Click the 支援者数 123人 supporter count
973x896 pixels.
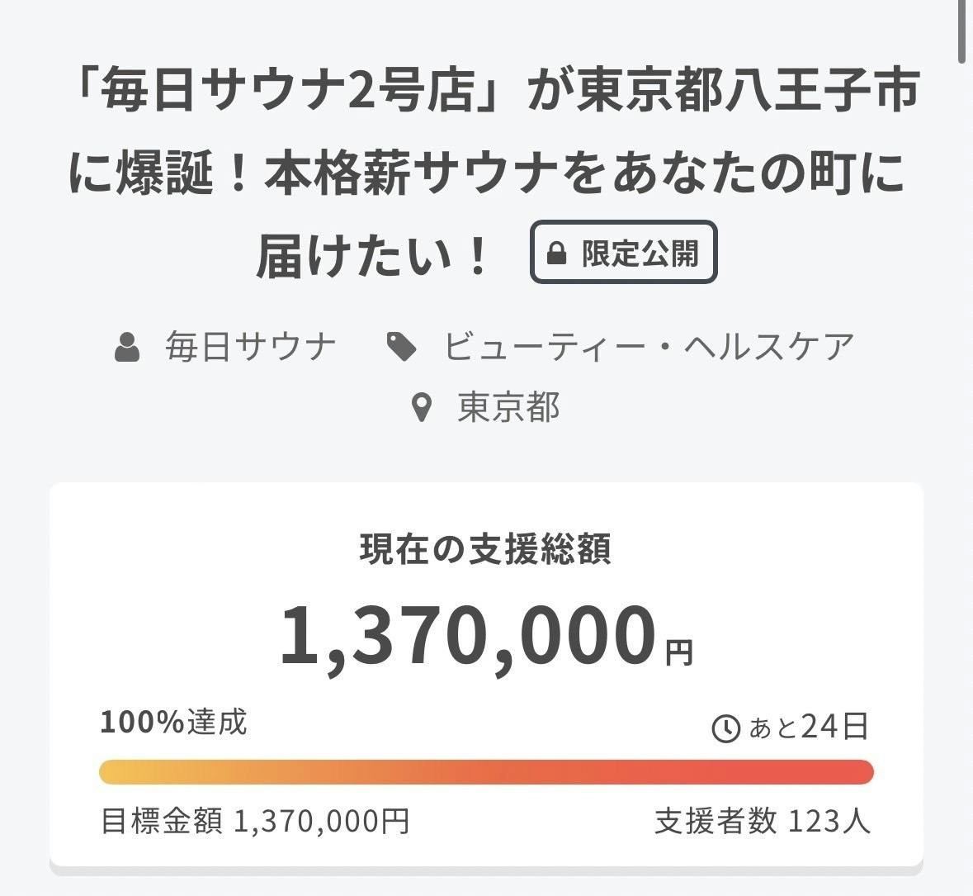coord(763,822)
